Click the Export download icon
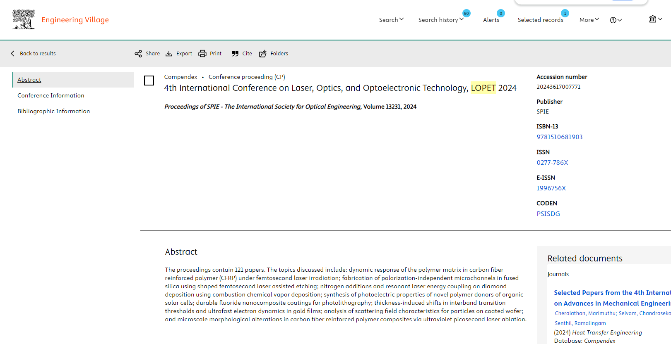Viewport: 671px width, 344px height. click(x=169, y=54)
